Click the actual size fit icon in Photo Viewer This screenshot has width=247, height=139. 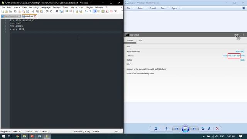coord(166,129)
